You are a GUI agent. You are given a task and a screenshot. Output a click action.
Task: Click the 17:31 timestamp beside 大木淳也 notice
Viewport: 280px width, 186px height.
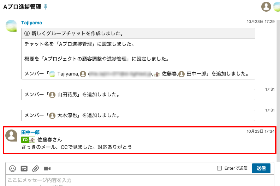pyautogui.click(x=270, y=110)
